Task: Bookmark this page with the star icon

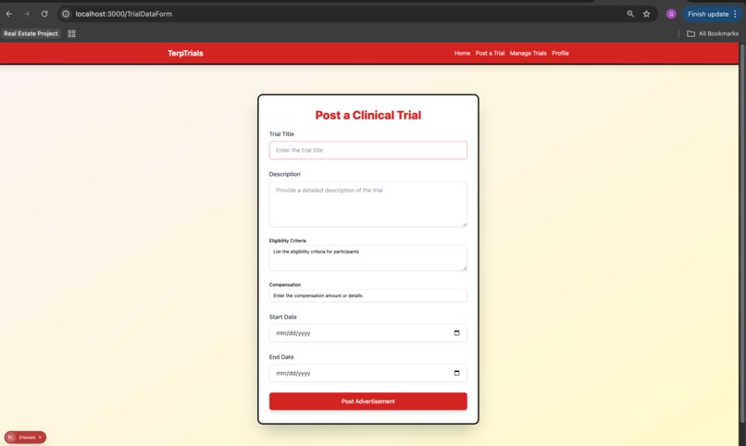Action: (x=647, y=14)
